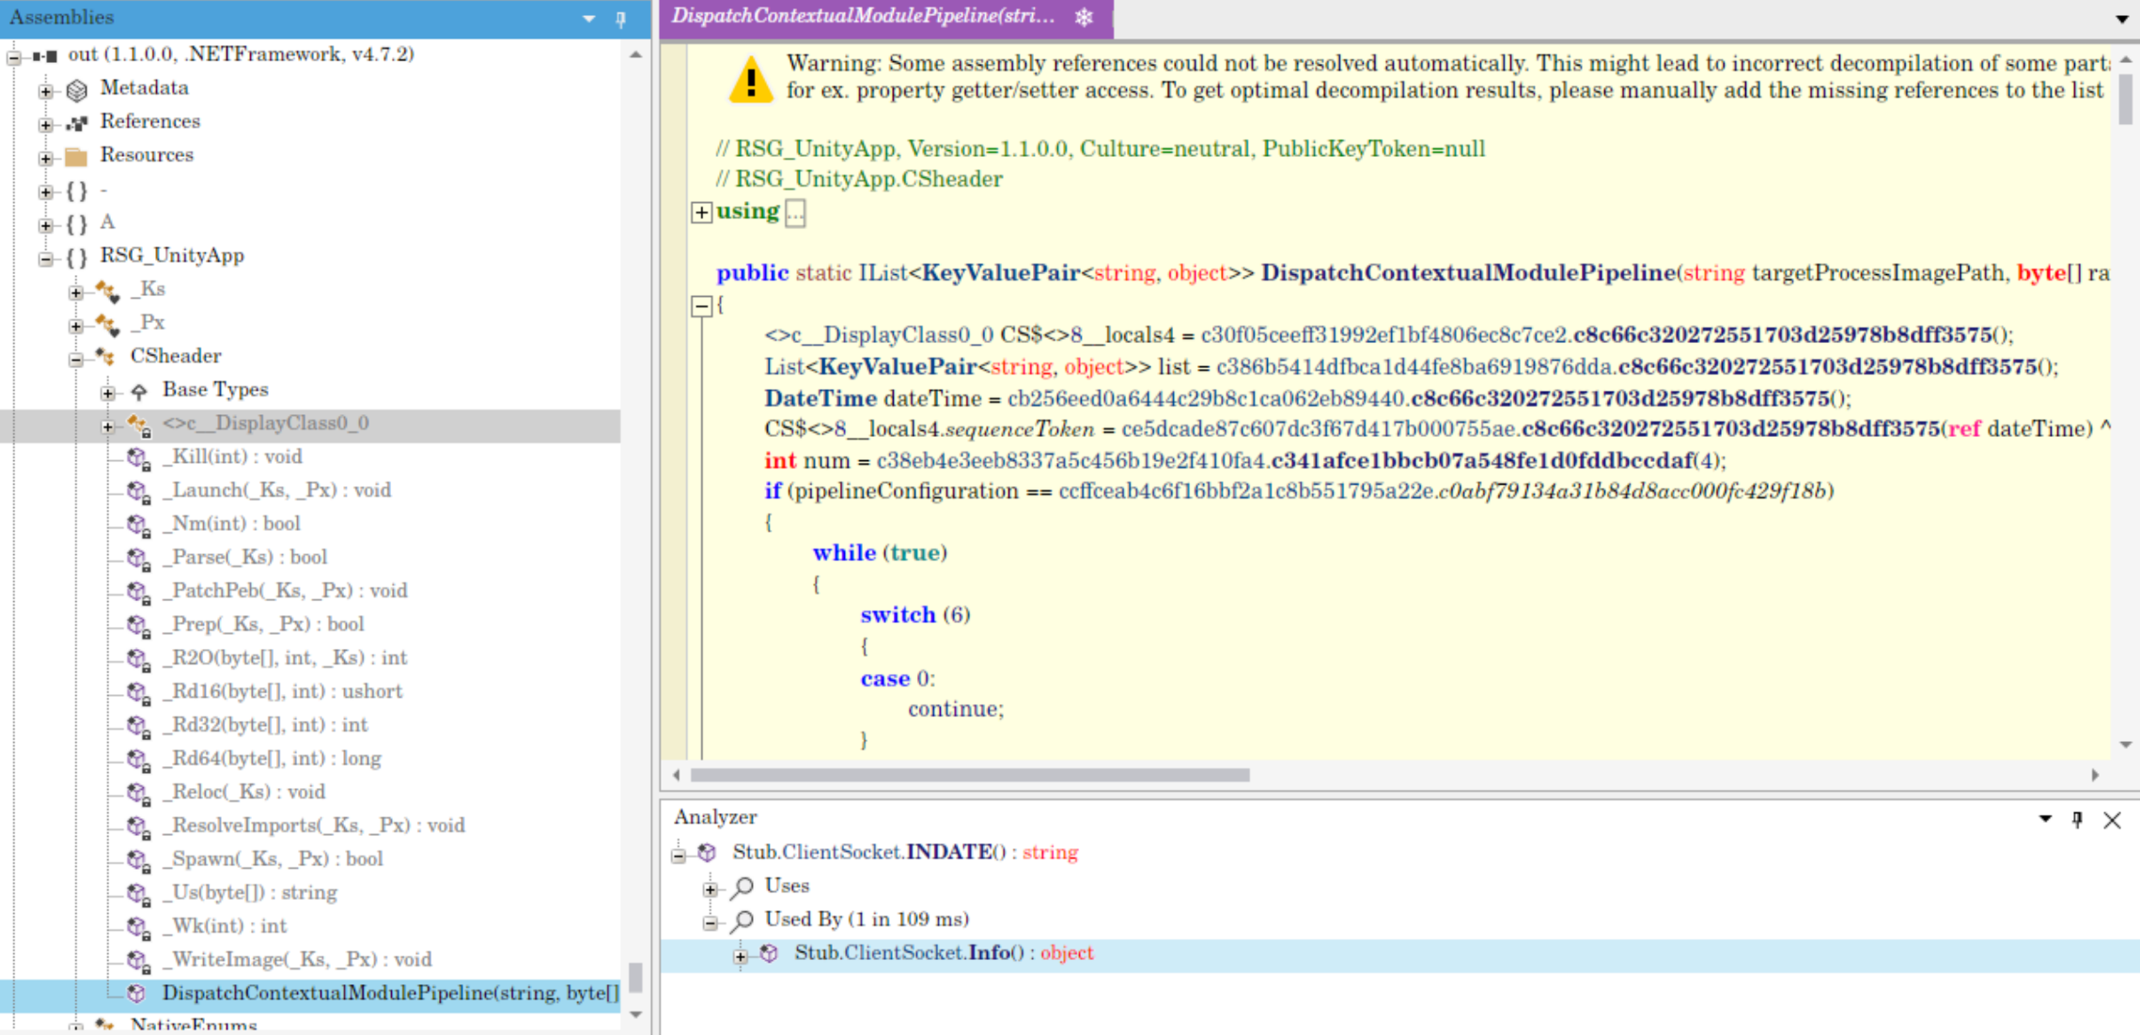Click the References node icon
This screenshot has width=2140, height=1035.
pyautogui.click(x=77, y=122)
